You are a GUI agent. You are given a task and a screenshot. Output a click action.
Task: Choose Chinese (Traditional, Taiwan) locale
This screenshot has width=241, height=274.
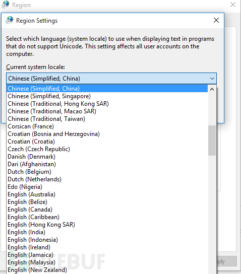pos(107,119)
